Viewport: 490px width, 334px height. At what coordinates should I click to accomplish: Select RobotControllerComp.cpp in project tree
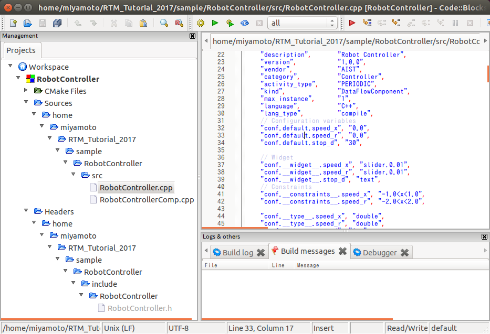point(147,199)
